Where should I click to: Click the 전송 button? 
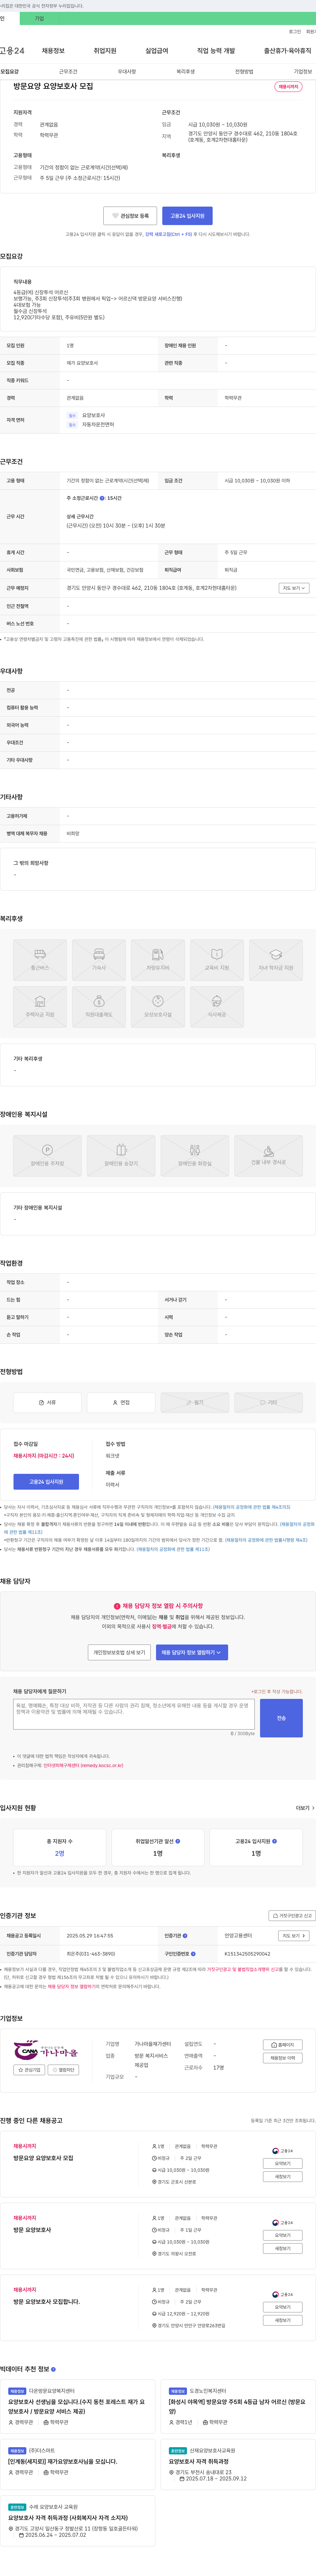click(x=281, y=1718)
